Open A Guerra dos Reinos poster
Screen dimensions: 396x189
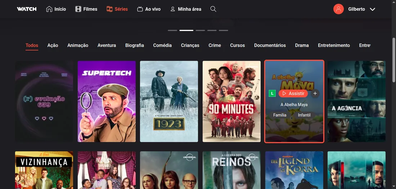coord(231,170)
